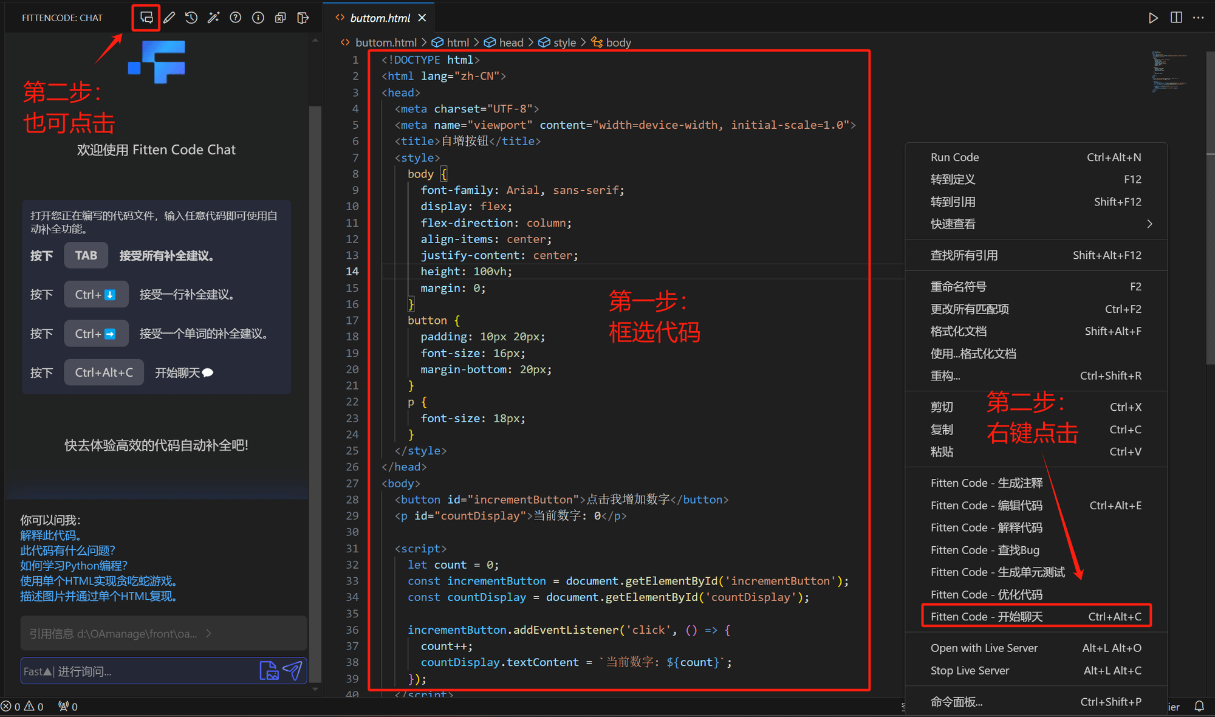The image size is (1215, 717).
Task: Choose 更改所有匹配项 in context menu
Action: [x=1036, y=309]
